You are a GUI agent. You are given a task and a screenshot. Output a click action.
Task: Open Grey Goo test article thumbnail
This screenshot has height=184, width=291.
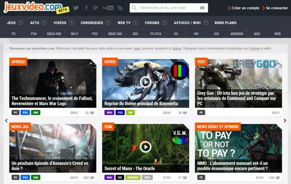pos(238,83)
